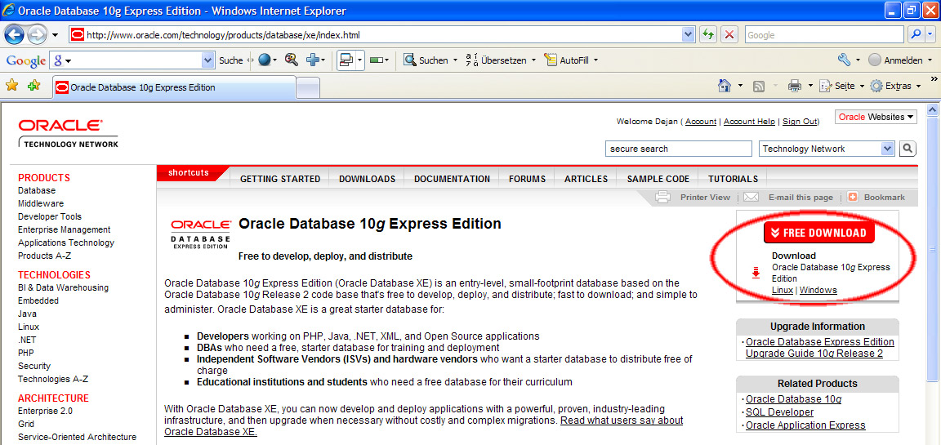This screenshot has width=941, height=445.
Task: Click Add to Favorites star-plus icon
Action: 34,86
